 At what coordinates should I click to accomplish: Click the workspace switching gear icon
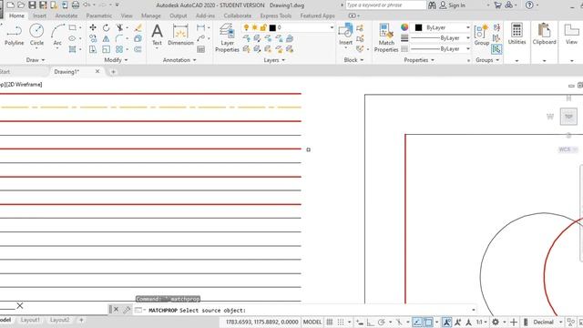pyautogui.click(x=496, y=322)
